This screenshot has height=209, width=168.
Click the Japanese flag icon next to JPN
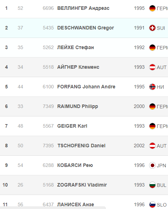152,165
